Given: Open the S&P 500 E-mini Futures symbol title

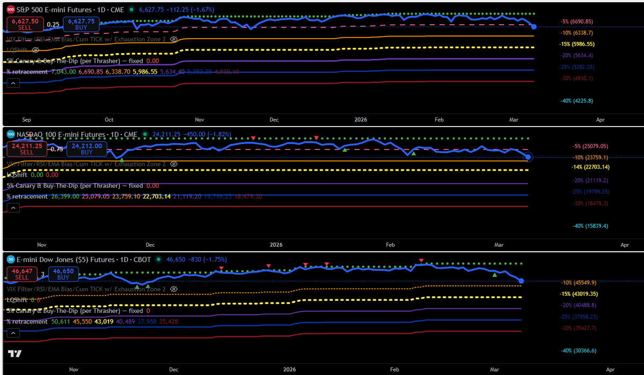Looking at the screenshot, I should pyautogui.click(x=71, y=10).
